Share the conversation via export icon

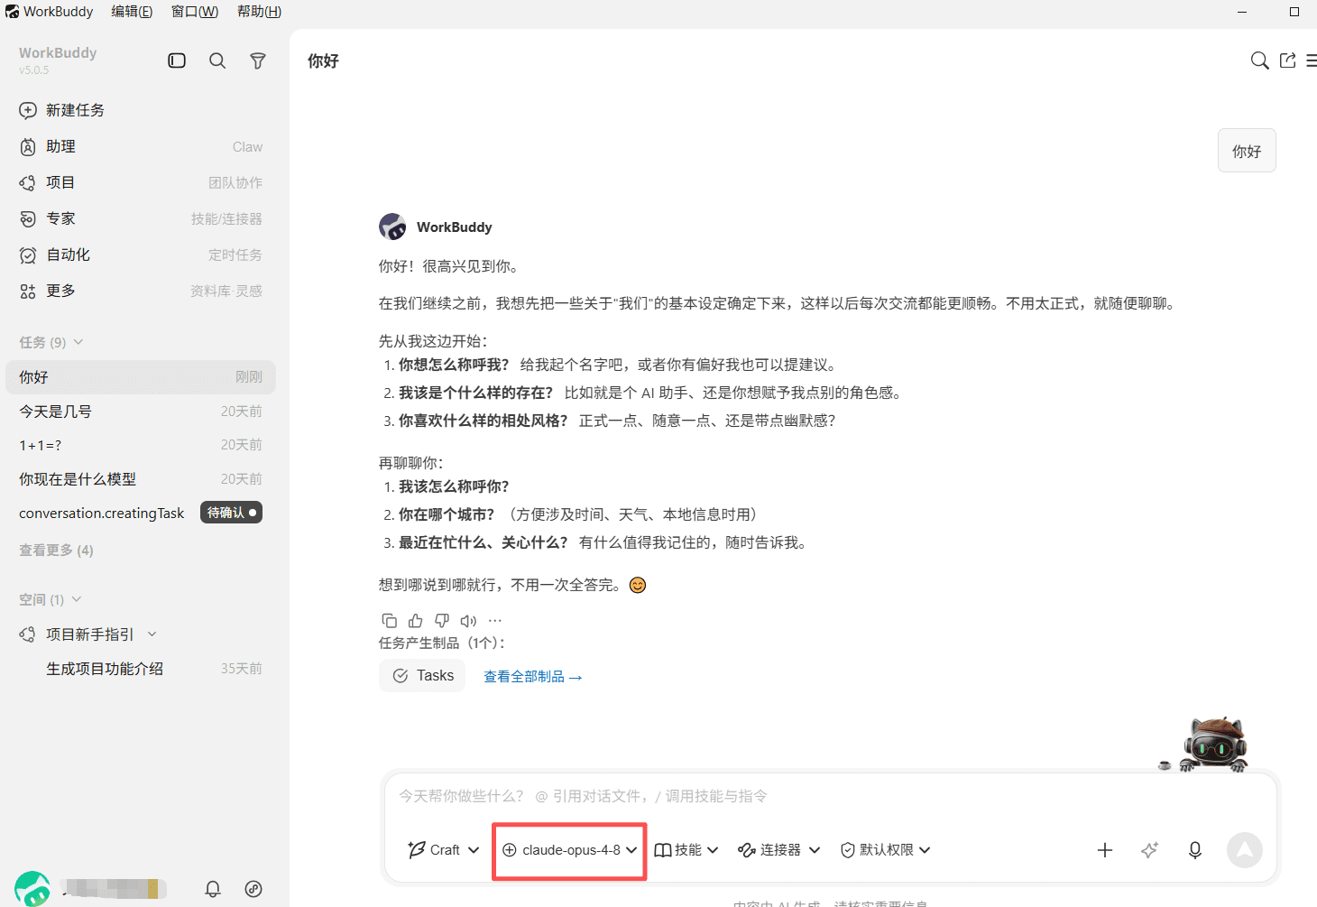pyautogui.click(x=1287, y=60)
